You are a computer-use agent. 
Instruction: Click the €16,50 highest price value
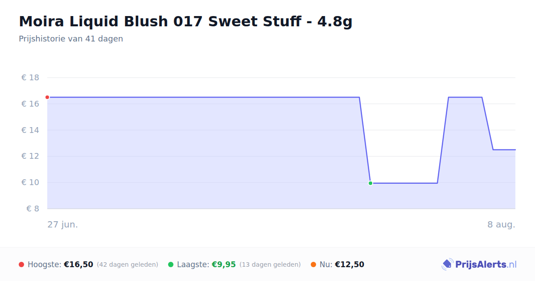pyautogui.click(x=78, y=264)
